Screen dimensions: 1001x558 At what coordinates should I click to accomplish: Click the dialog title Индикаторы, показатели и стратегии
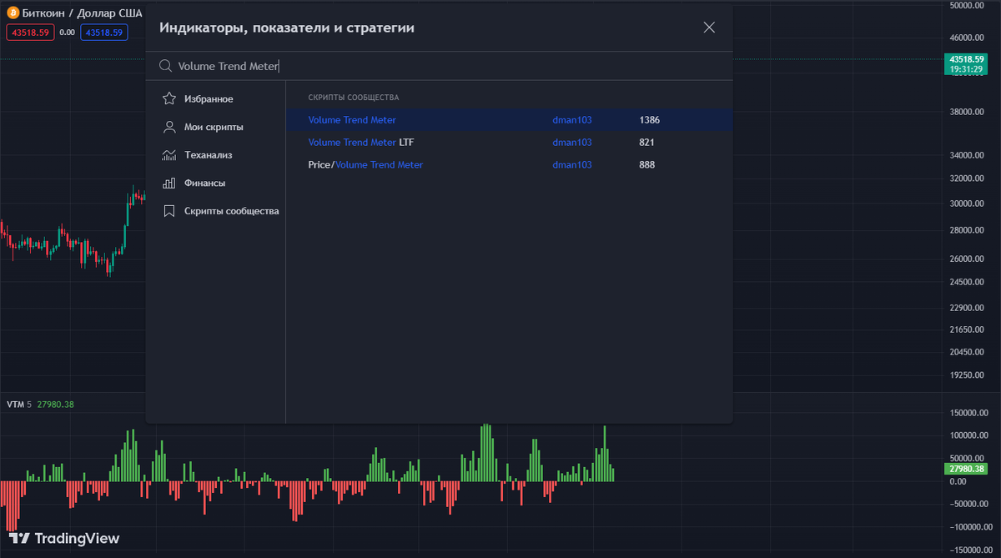(x=287, y=28)
